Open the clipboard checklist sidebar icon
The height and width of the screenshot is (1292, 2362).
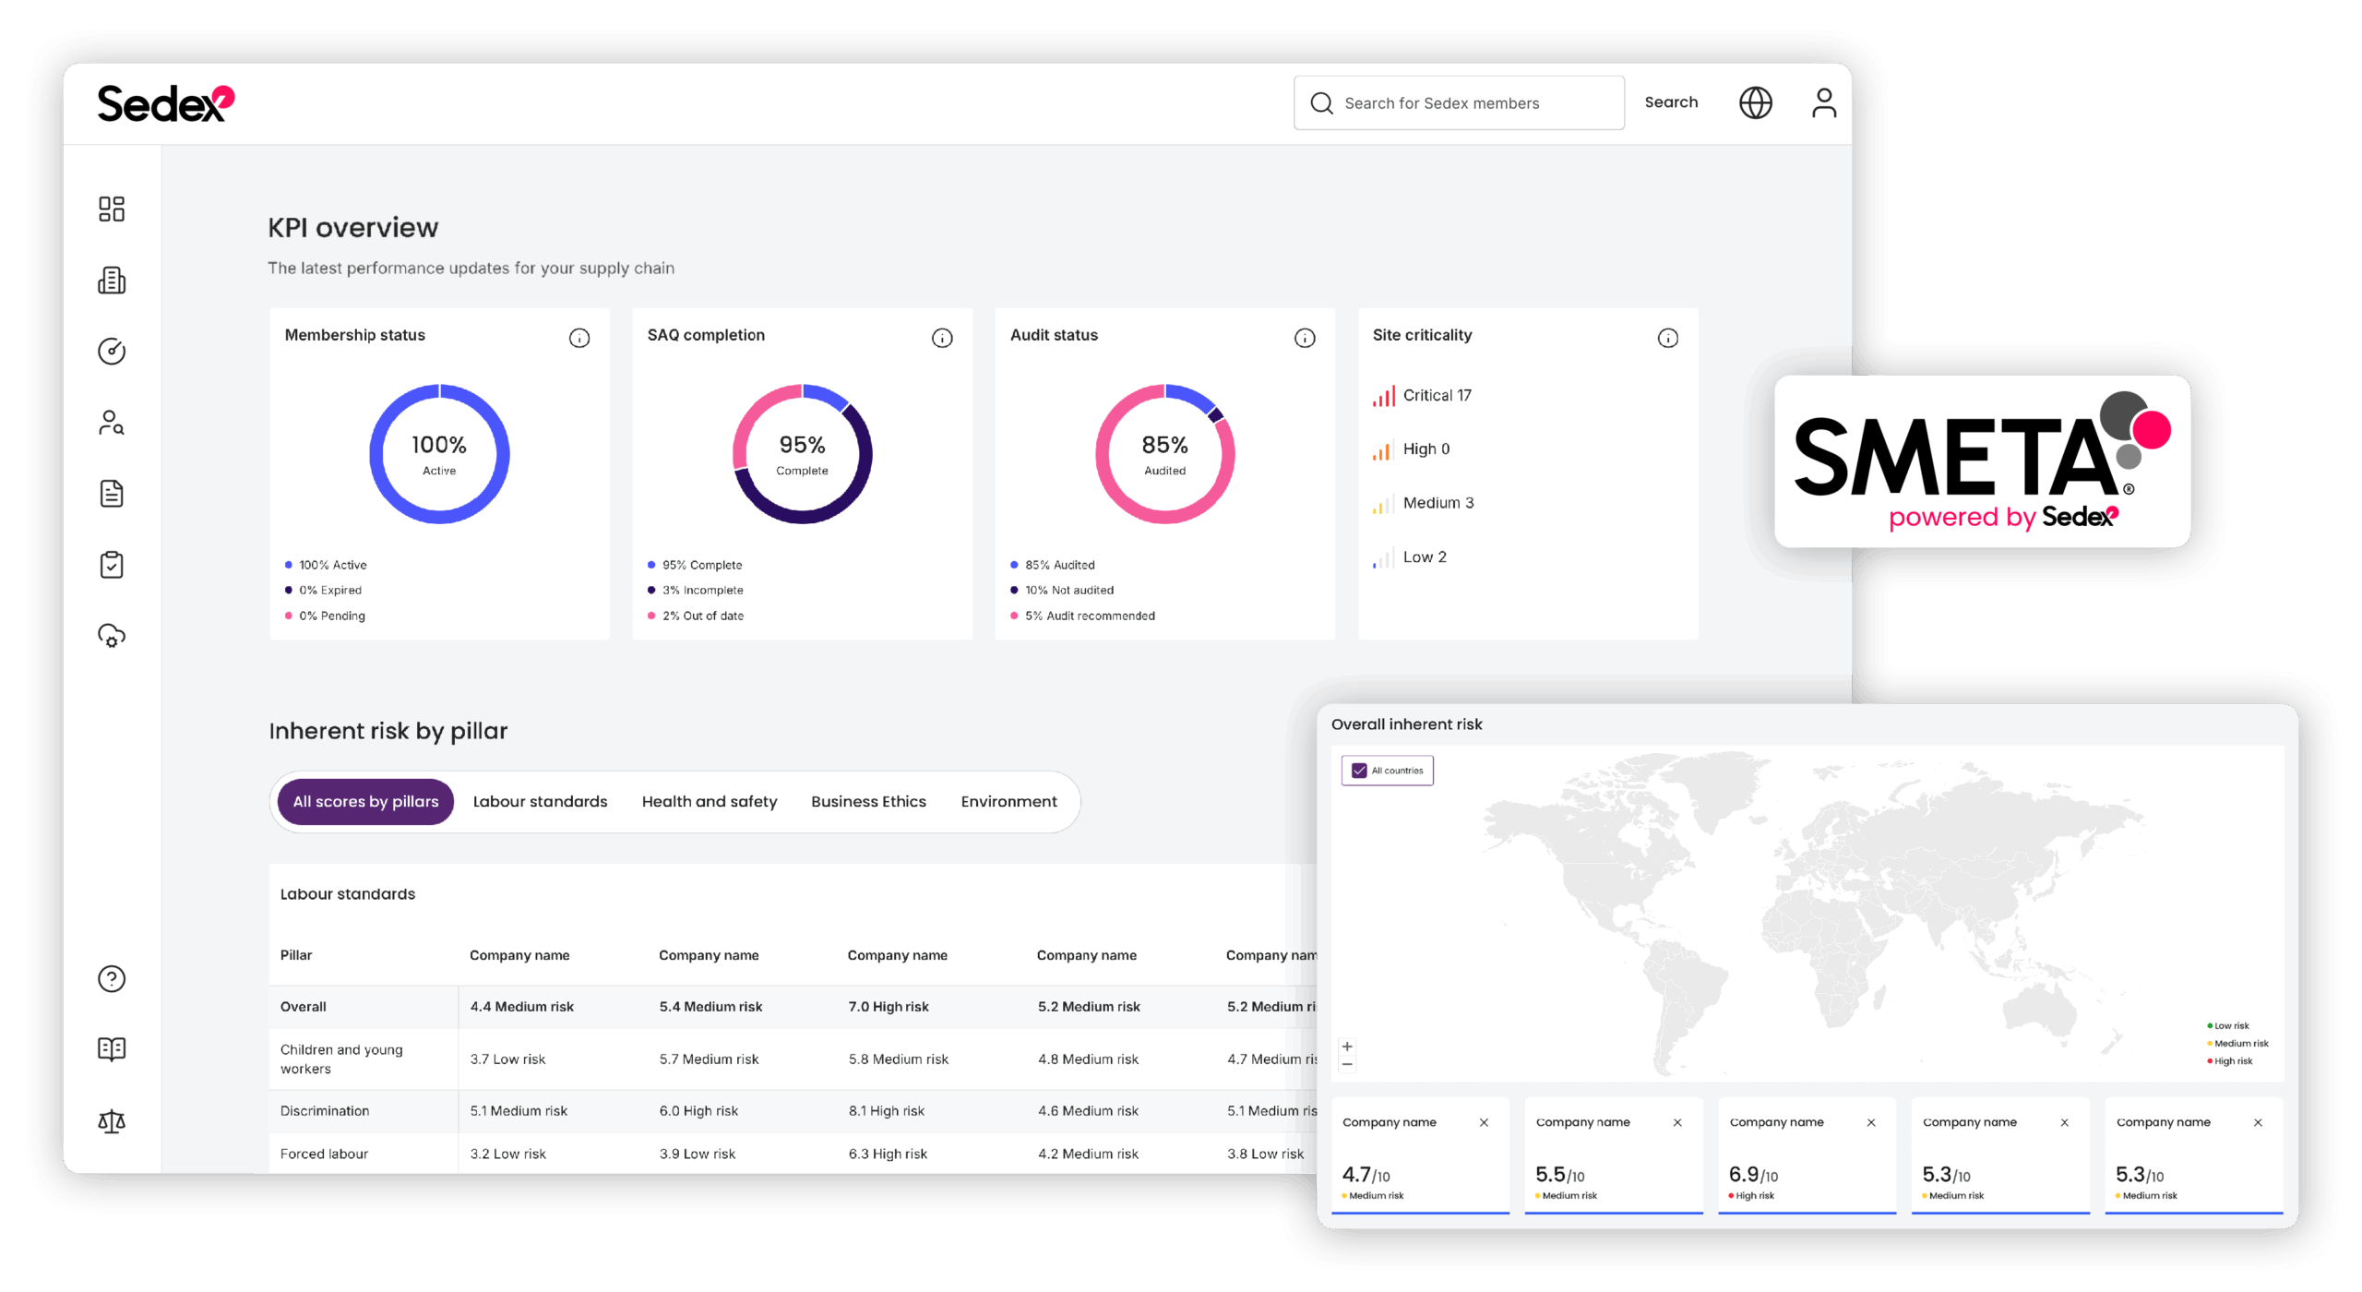click(x=112, y=565)
